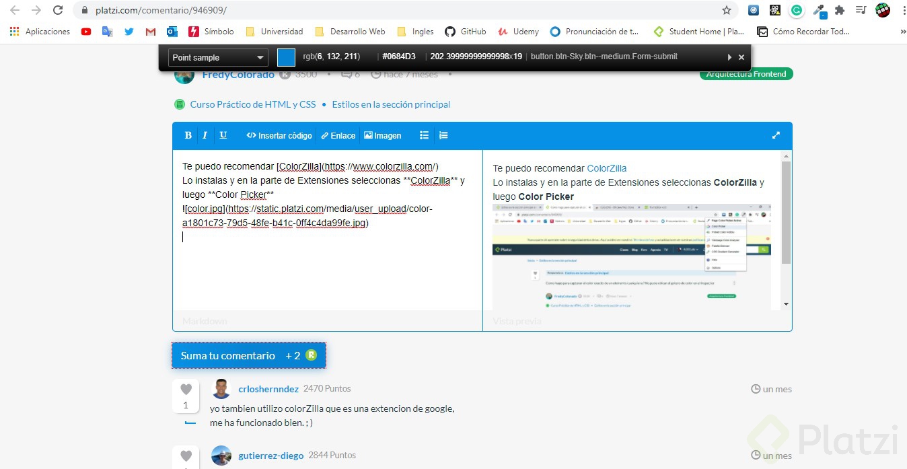The image size is (907, 469).
Task: Go back to the previous page
Action: (x=15, y=10)
